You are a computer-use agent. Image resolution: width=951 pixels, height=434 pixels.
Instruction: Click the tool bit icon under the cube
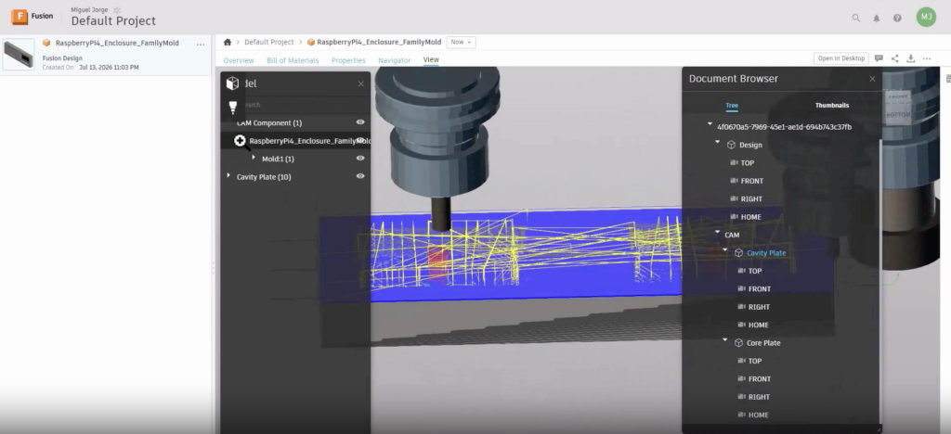click(x=233, y=108)
